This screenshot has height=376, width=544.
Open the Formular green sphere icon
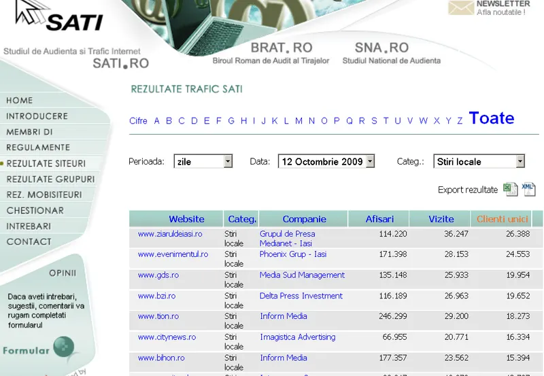click(x=63, y=347)
